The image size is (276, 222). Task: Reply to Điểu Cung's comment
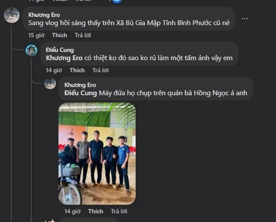click(x=100, y=70)
